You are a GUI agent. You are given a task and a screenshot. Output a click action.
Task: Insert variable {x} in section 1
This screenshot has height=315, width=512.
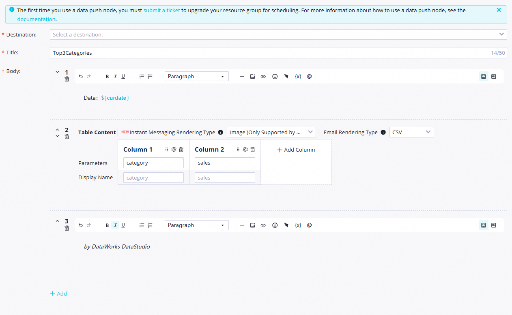[298, 76]
